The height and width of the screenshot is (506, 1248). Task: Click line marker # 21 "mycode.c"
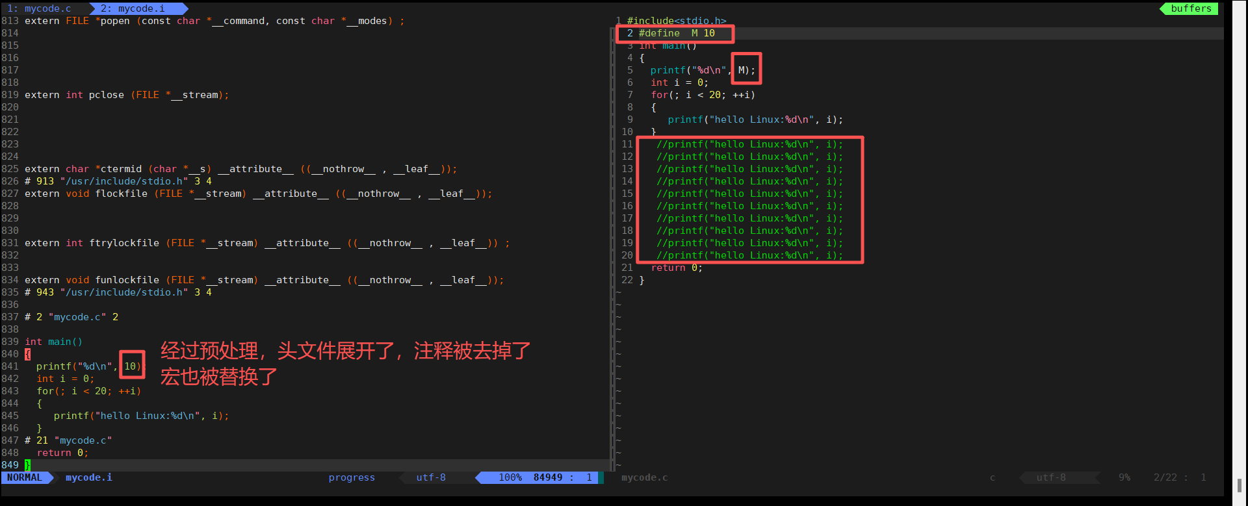click(x=68, y=440)
